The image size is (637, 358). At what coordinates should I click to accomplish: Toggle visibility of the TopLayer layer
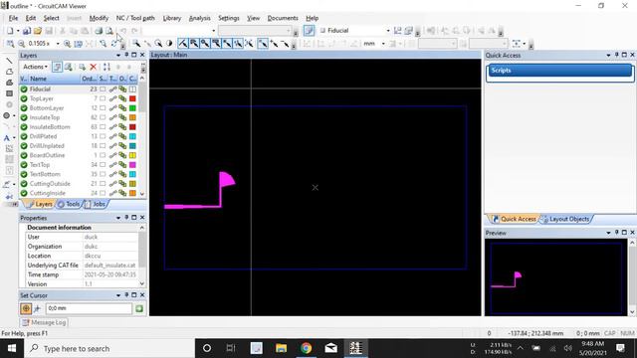tap(24, 98)
